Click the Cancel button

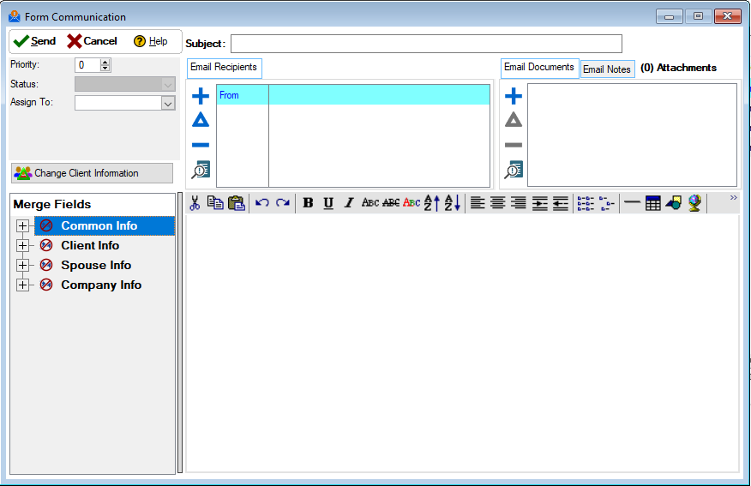click(x=92, y=42)
